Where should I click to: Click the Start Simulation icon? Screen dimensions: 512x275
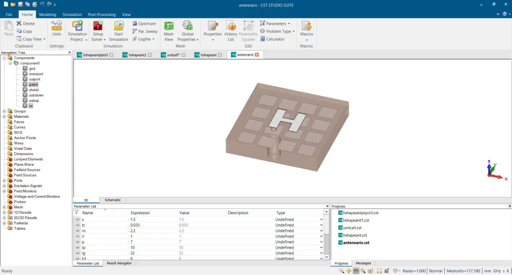[118, 26]
